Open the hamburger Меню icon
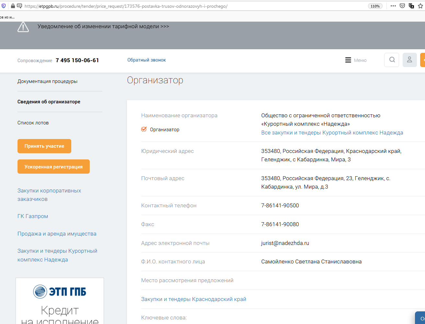Image resolution: width=425 pixels, height=324 pixels. 348,60
